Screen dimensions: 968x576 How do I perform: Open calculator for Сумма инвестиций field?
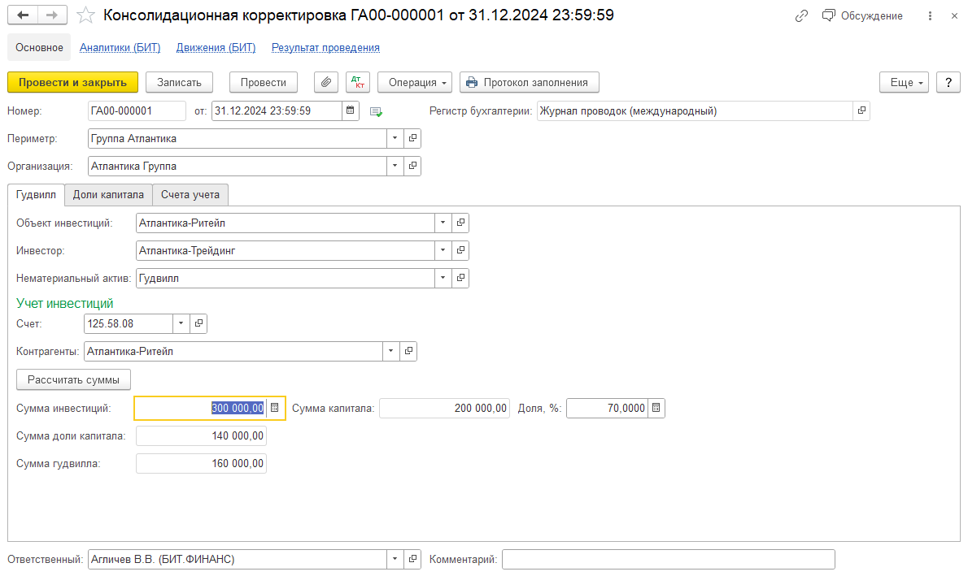[x=275, y=408]
